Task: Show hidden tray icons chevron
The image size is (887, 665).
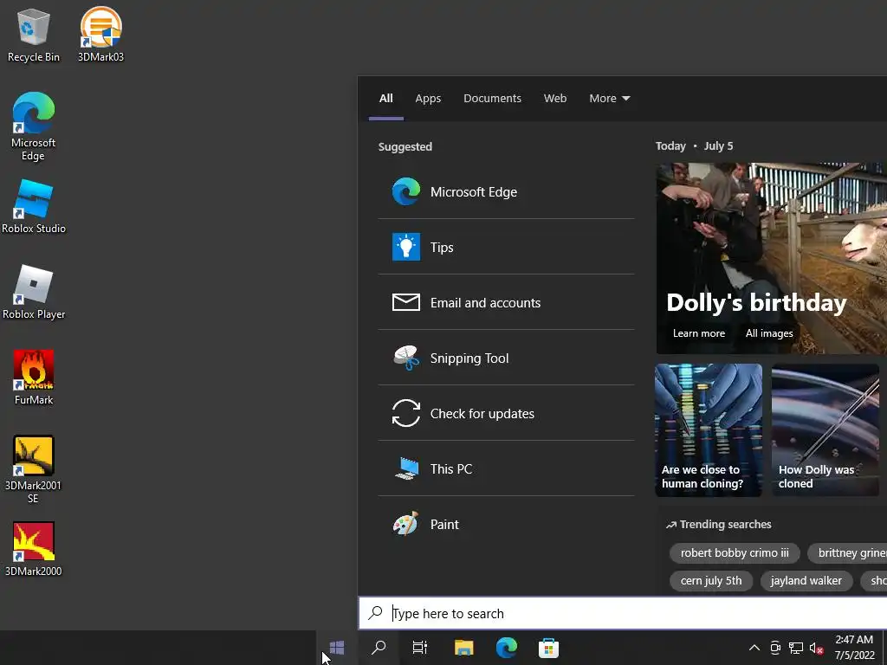Action: coord(754,648)
